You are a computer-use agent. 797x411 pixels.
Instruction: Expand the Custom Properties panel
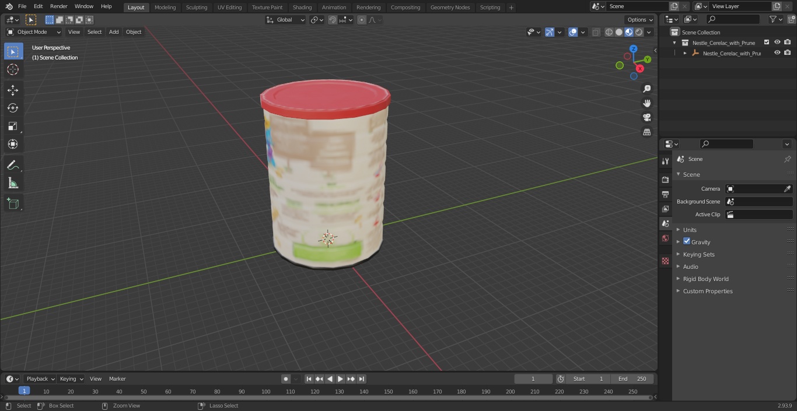(x=707, y=291)
